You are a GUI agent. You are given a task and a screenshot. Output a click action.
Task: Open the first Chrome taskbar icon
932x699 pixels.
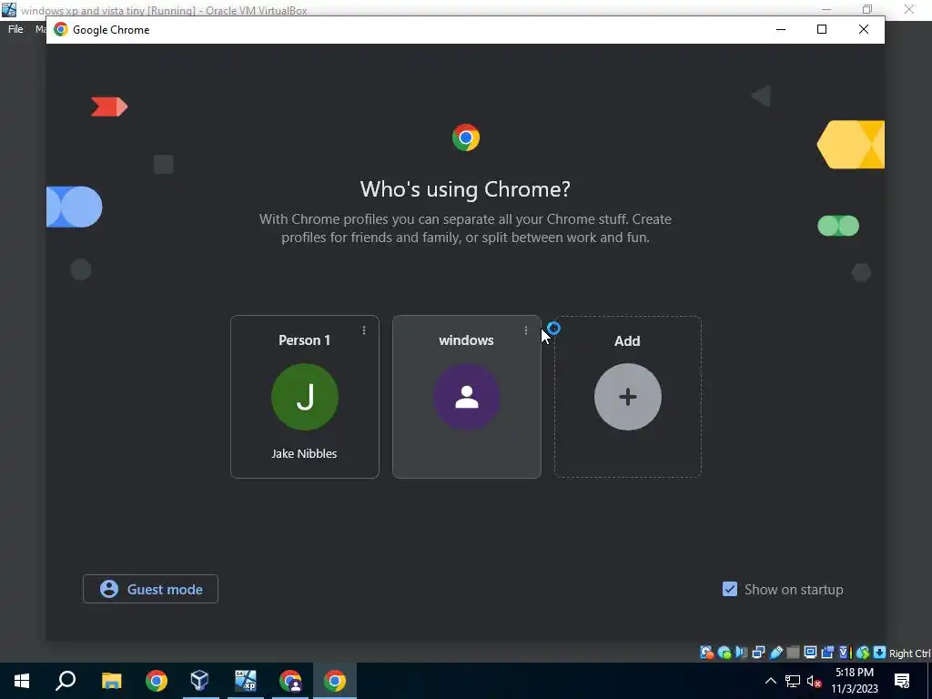(157, 681)
